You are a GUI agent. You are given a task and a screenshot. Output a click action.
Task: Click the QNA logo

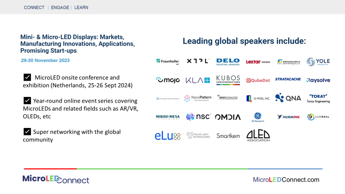288,98
